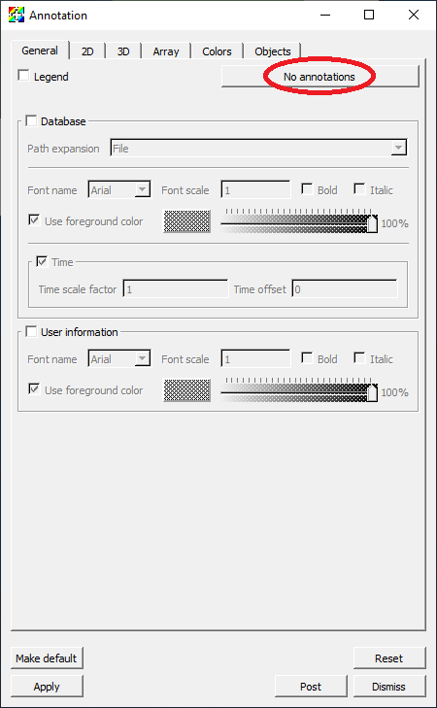This screenshot has height=708, width=437.
Task: Toggle the Time checkbox
Action: tap(42, 262)
